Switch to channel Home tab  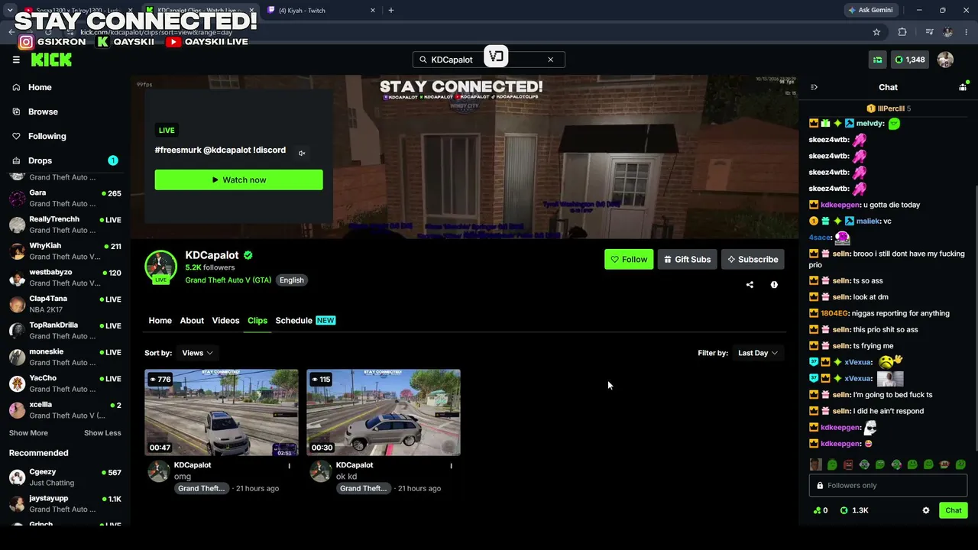(160, 321)
